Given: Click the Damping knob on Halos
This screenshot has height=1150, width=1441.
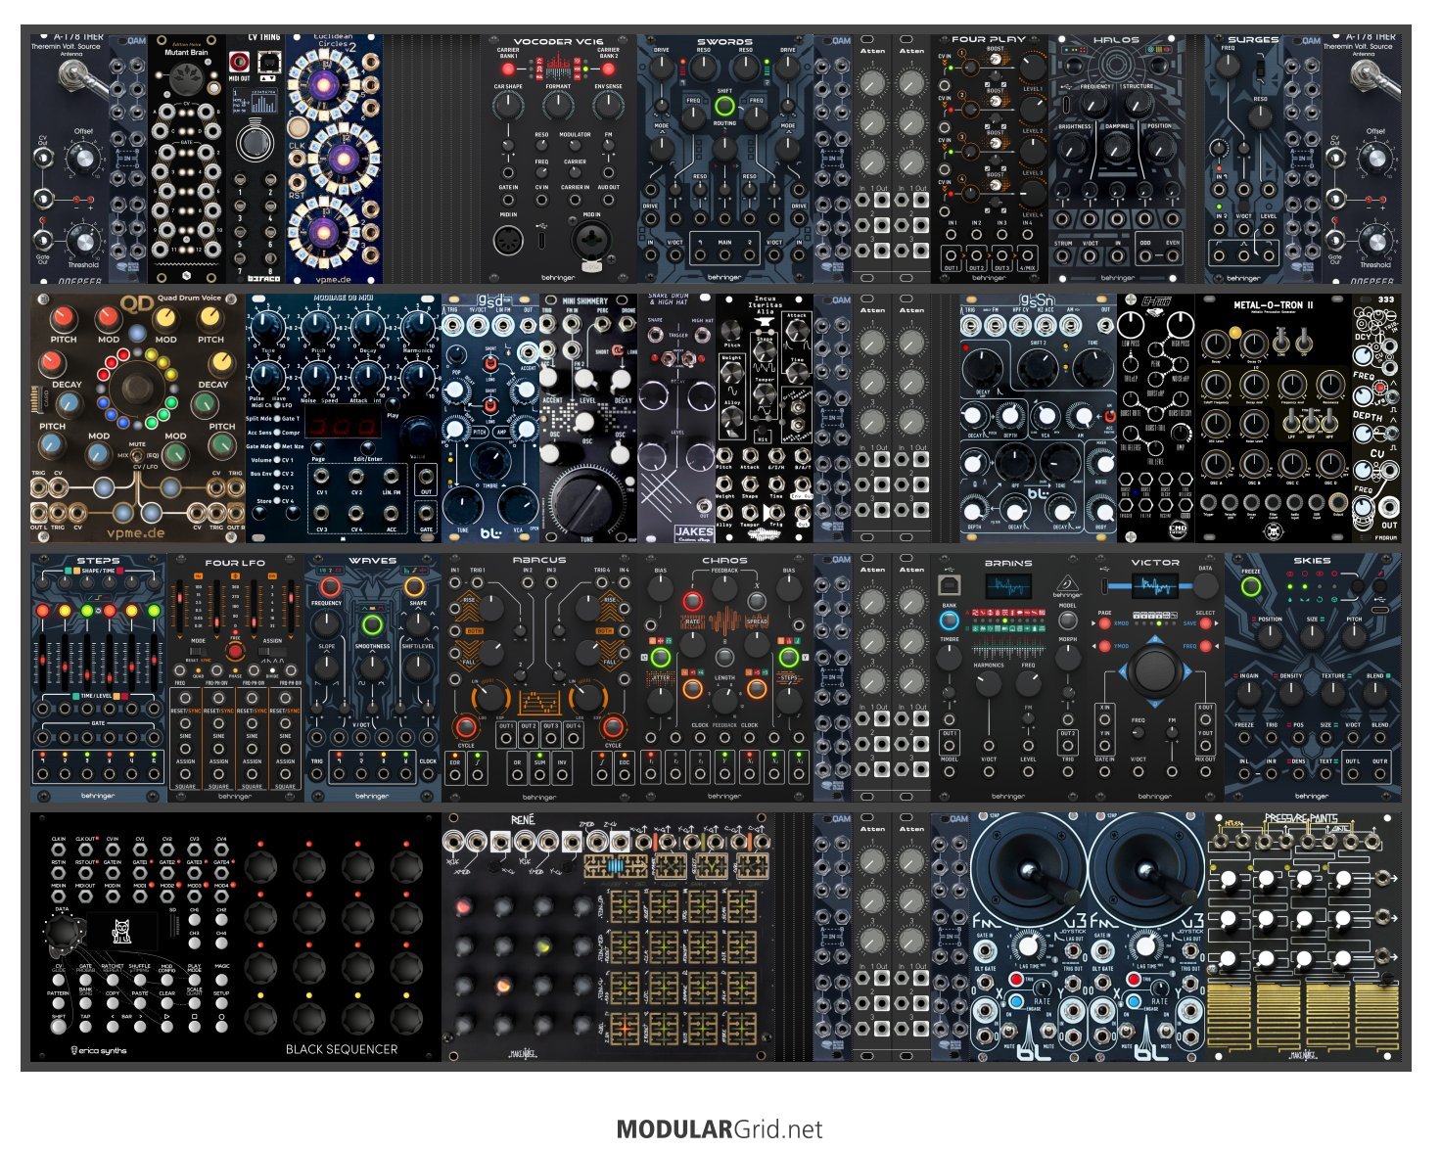Looking at the screenshot, I should pos(1117,147).
